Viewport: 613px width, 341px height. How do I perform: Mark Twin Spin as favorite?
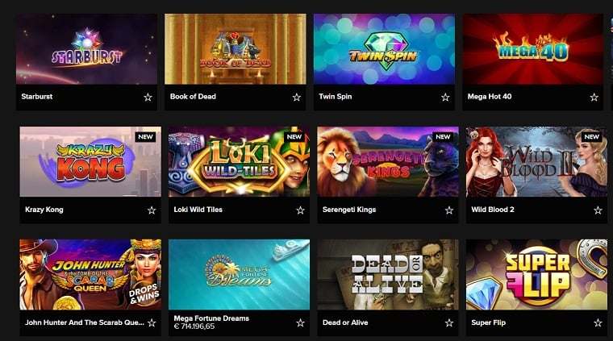click(445, 97)
